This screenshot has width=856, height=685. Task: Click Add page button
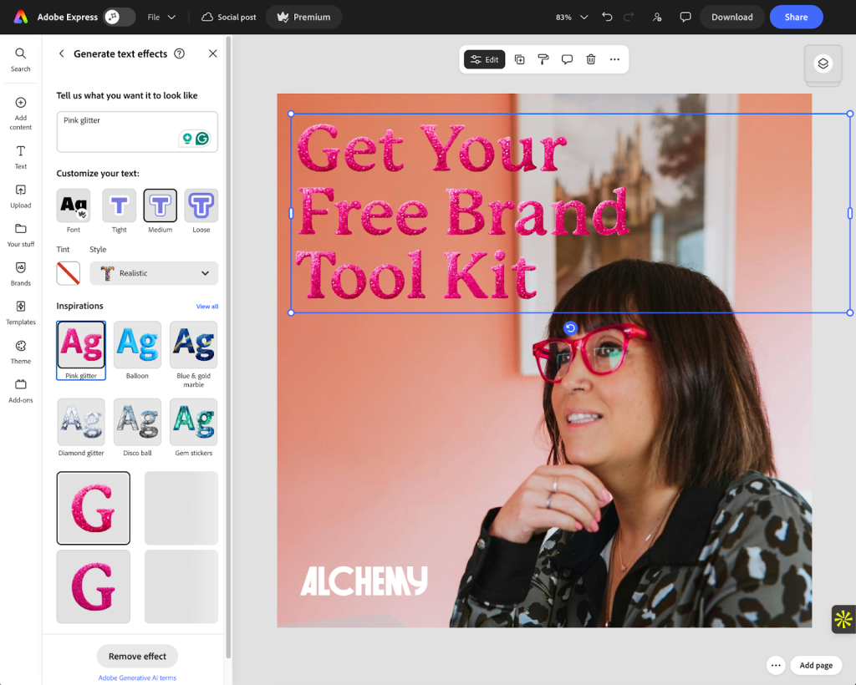tap(816, 665)
